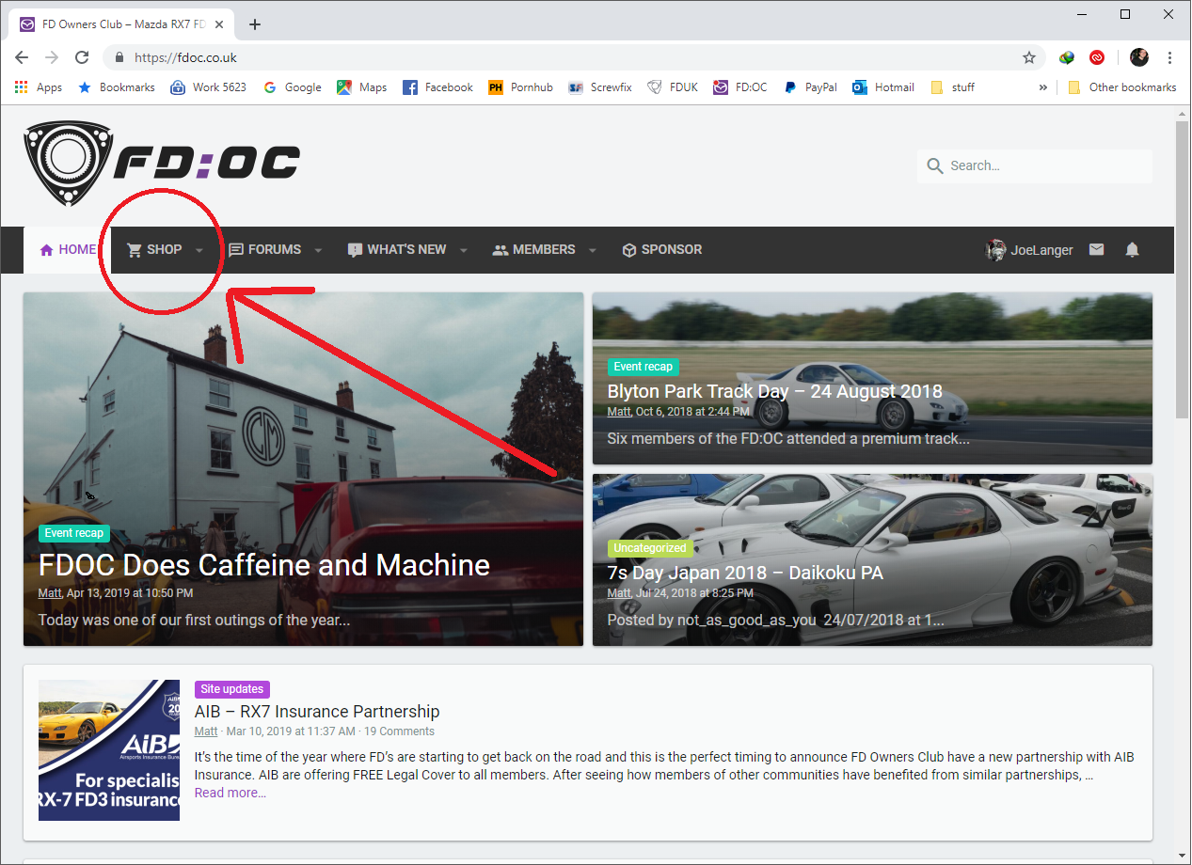
Task: Open the Other bookmarks folder
Action: [x=1122, y=87]
